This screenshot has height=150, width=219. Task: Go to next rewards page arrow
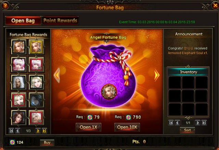tap(38, 131)
